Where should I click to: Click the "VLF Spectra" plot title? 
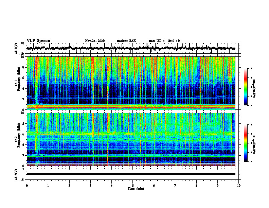coord(38,41)
